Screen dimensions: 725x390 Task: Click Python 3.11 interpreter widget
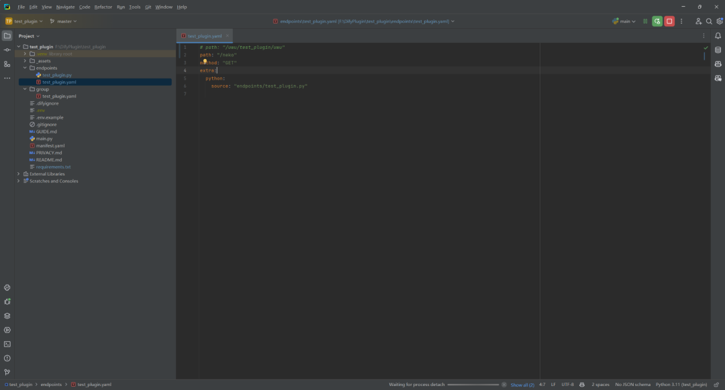[681, 385]
